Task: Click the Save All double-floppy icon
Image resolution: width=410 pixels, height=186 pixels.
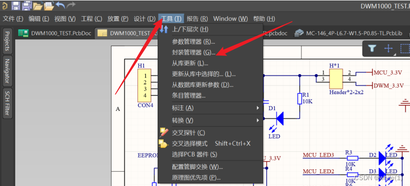Action: pyautogui.click(x=27, y=5)
